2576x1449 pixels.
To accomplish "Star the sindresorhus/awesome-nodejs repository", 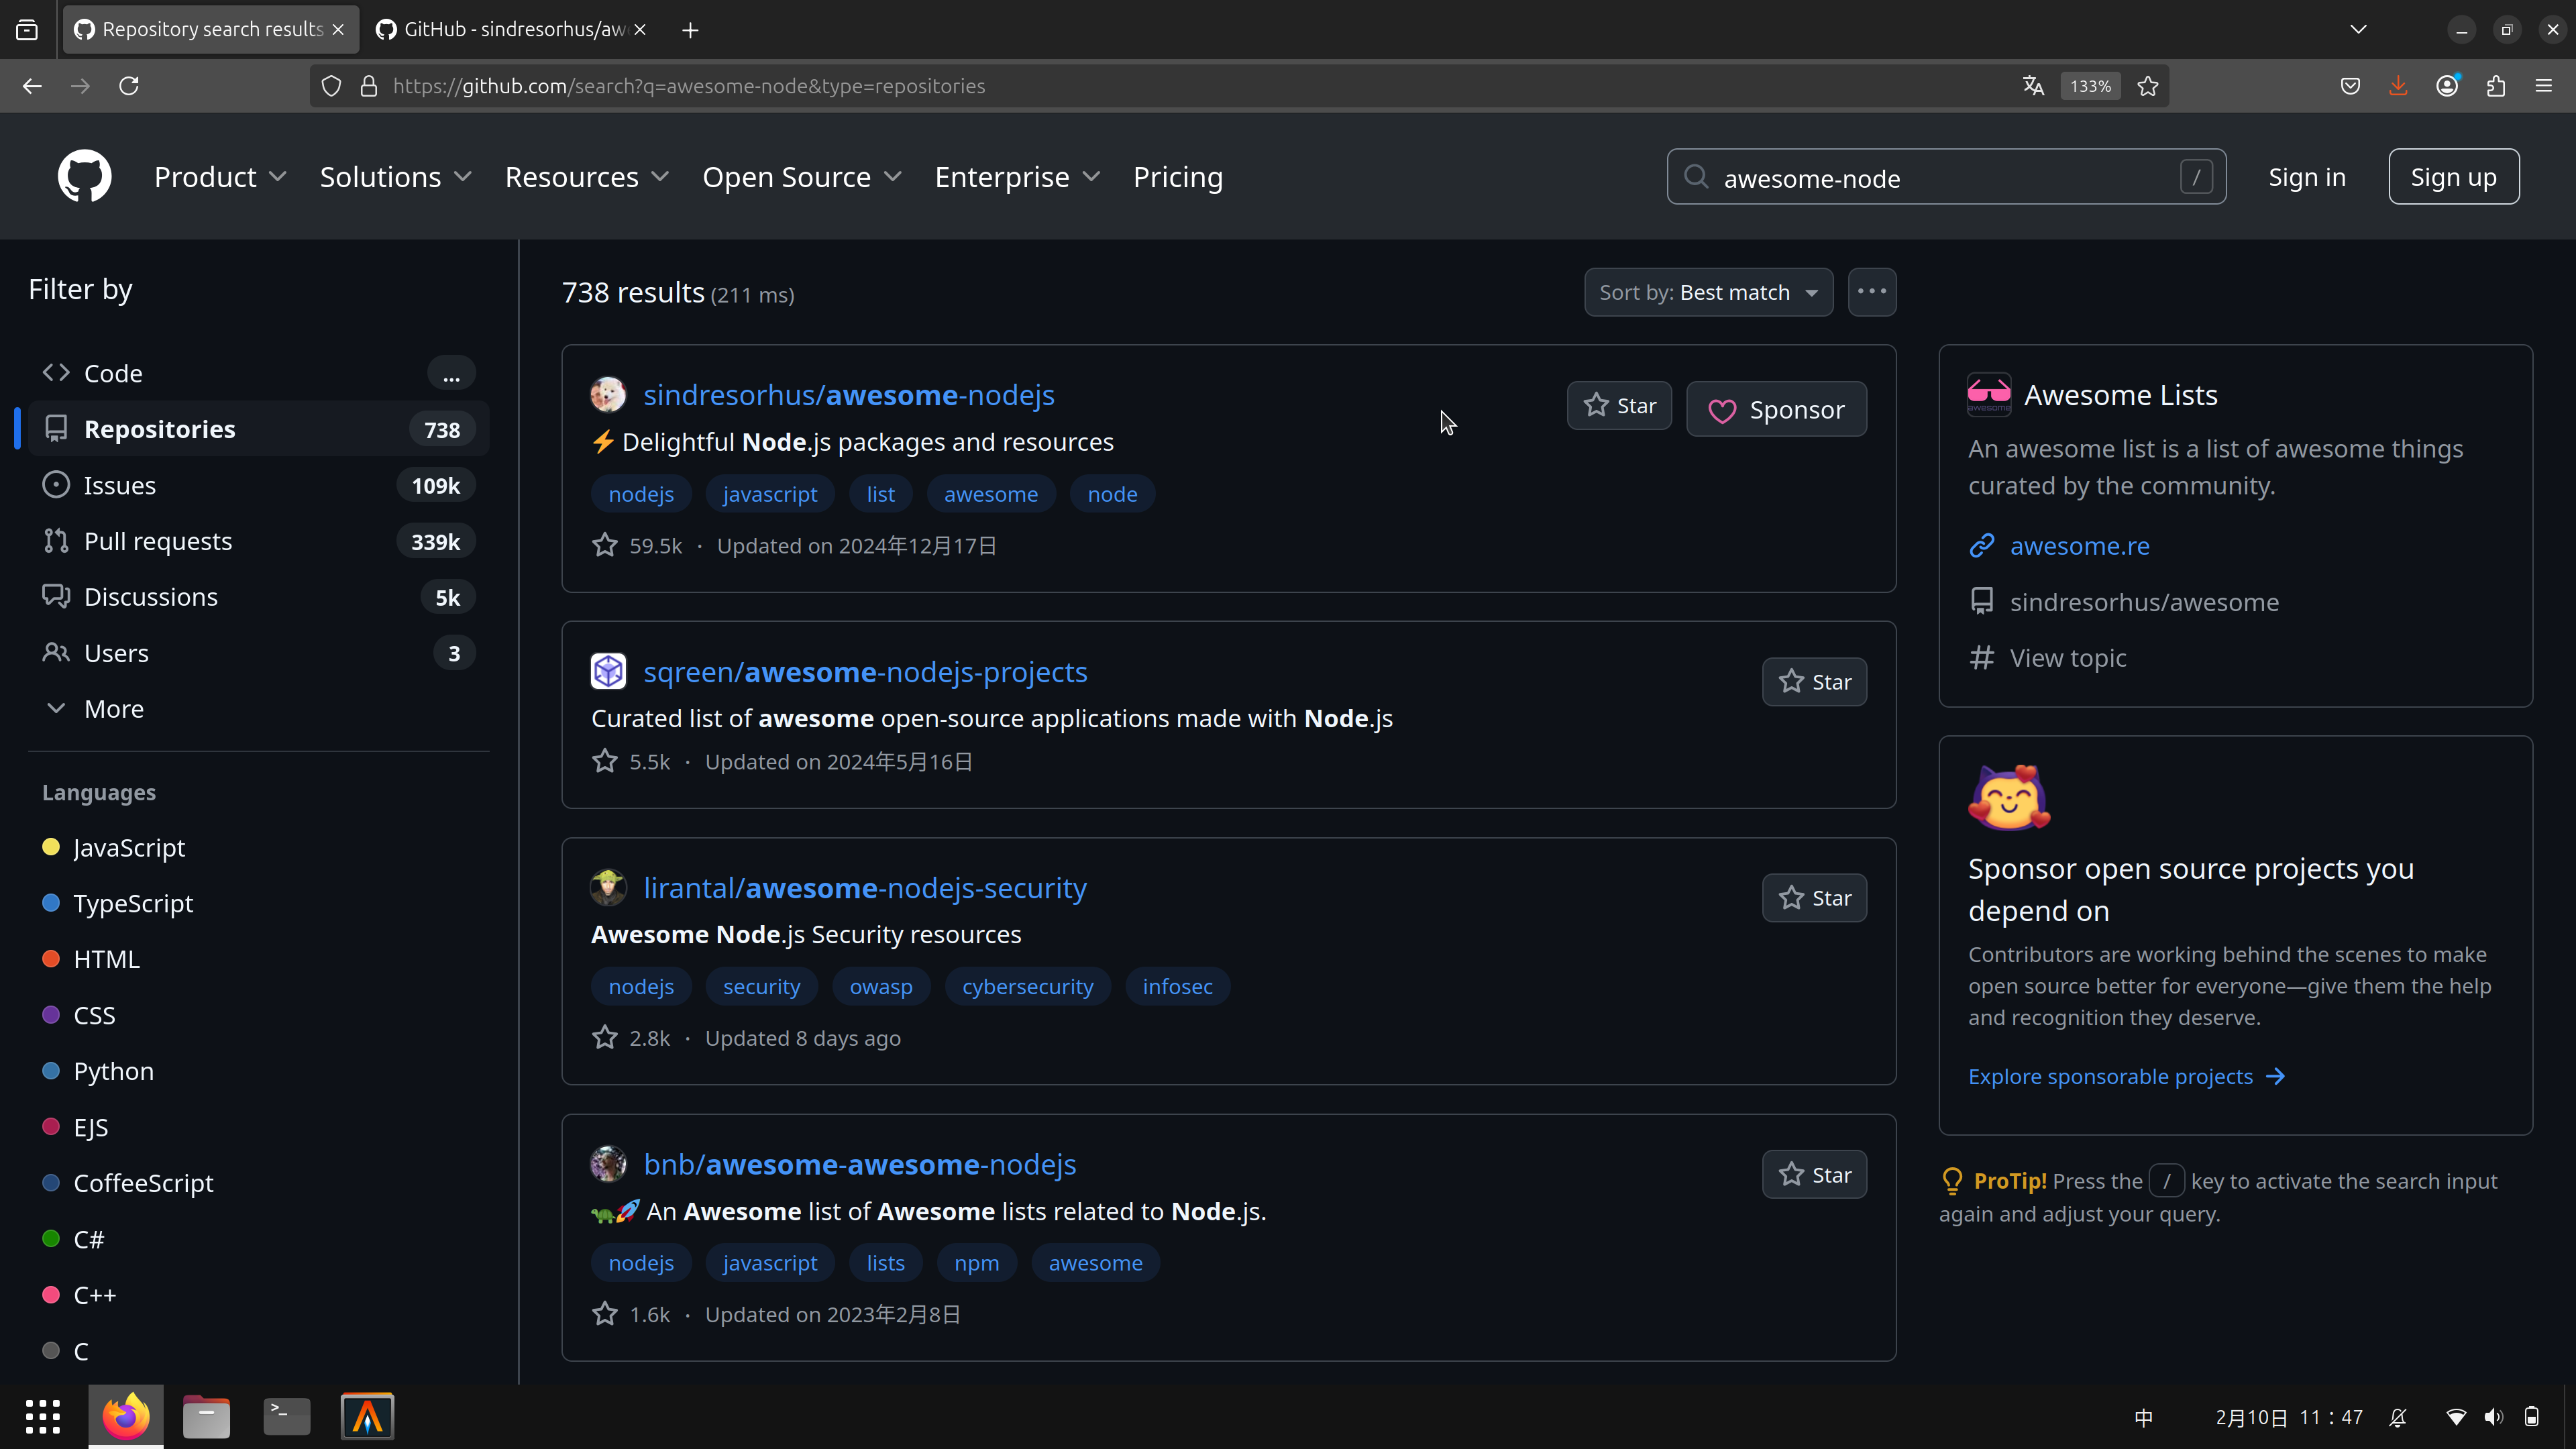I will click(1619, 406).
